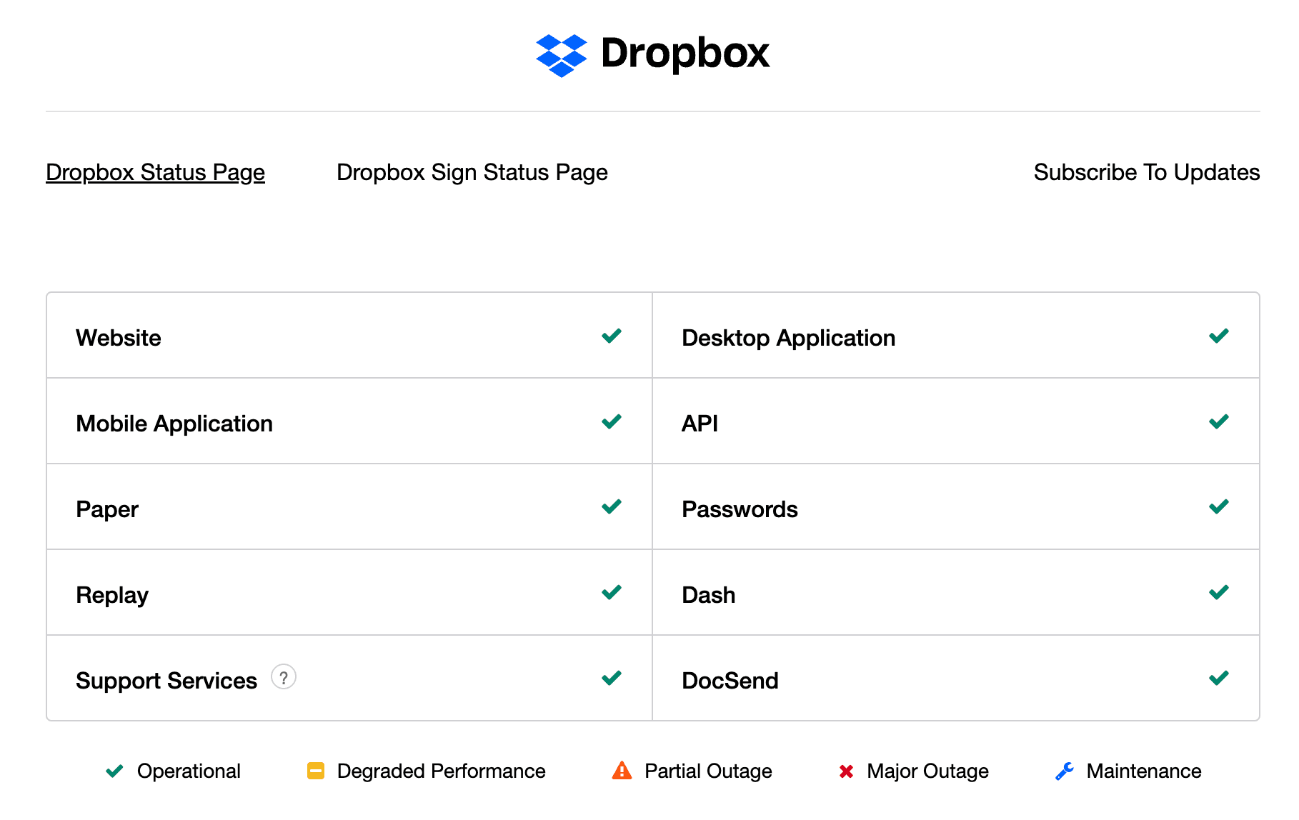Click the Passwords component label
The image size is (1299, 820).
point(740,509)
